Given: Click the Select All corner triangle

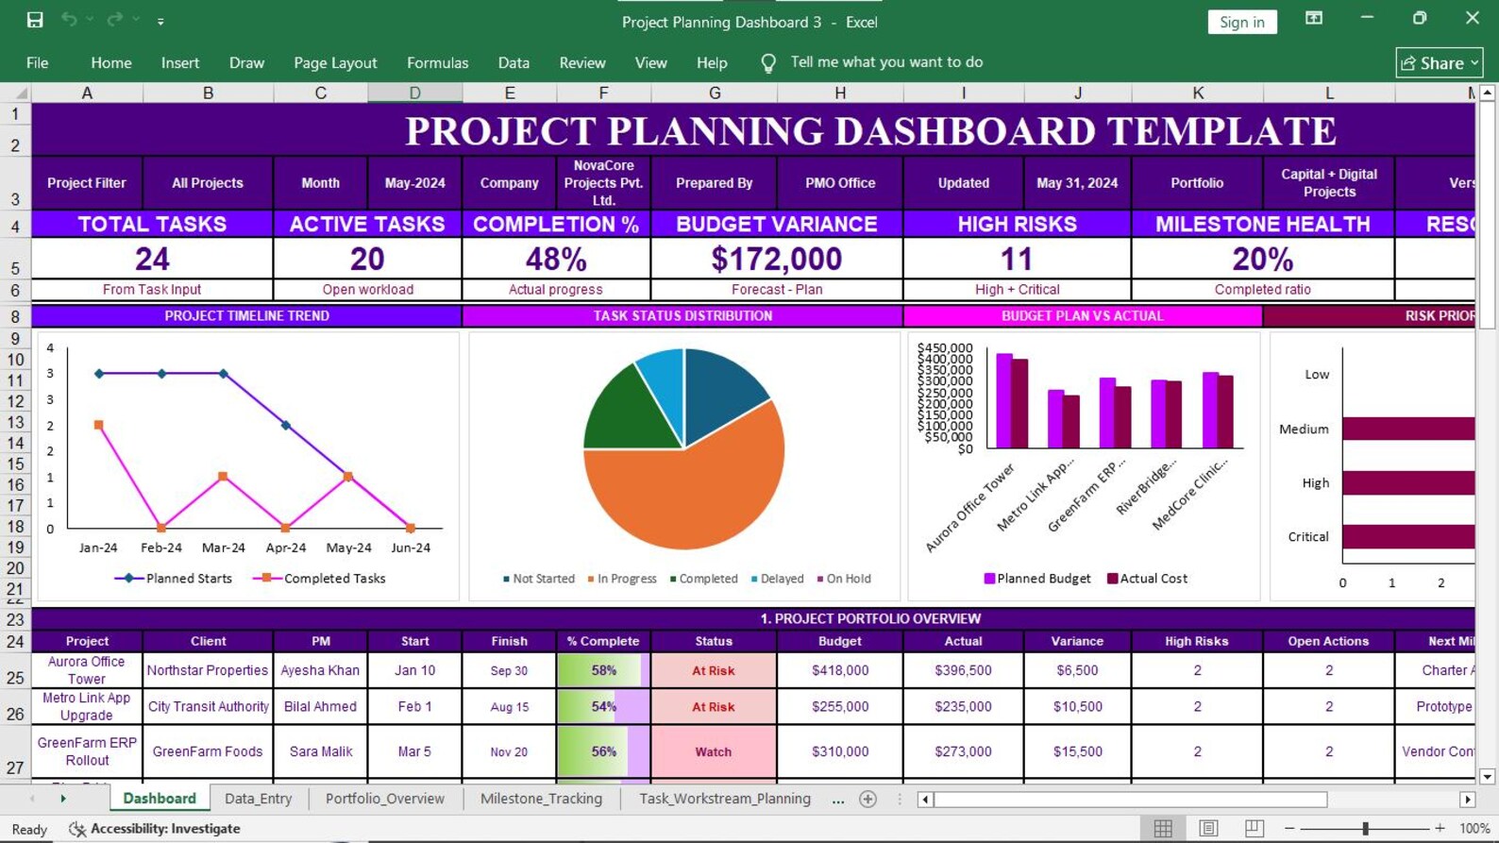Looking at the screenshot, I should [16, 93].
